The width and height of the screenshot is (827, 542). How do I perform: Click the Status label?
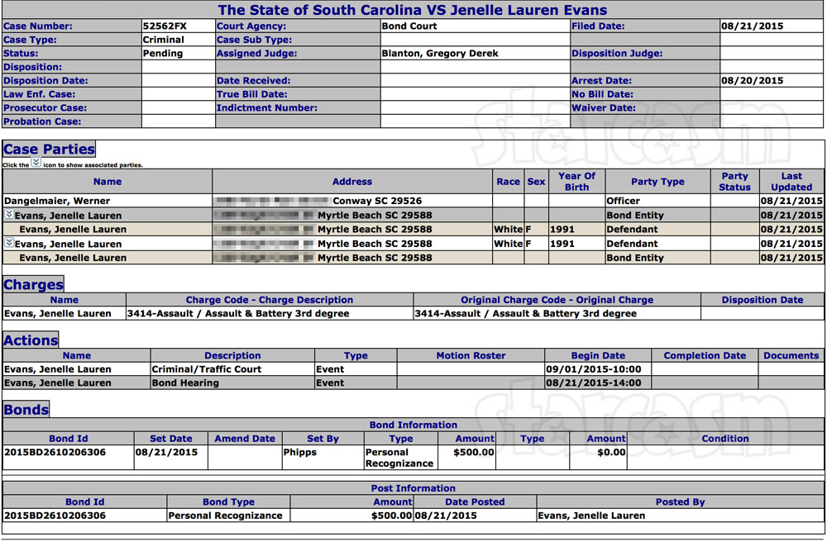(21, 53)
